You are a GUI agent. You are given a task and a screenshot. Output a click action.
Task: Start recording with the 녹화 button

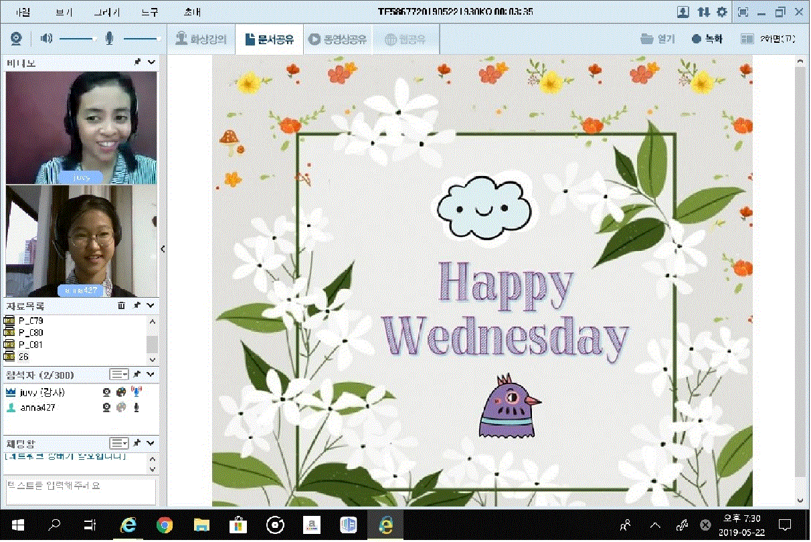707,39
